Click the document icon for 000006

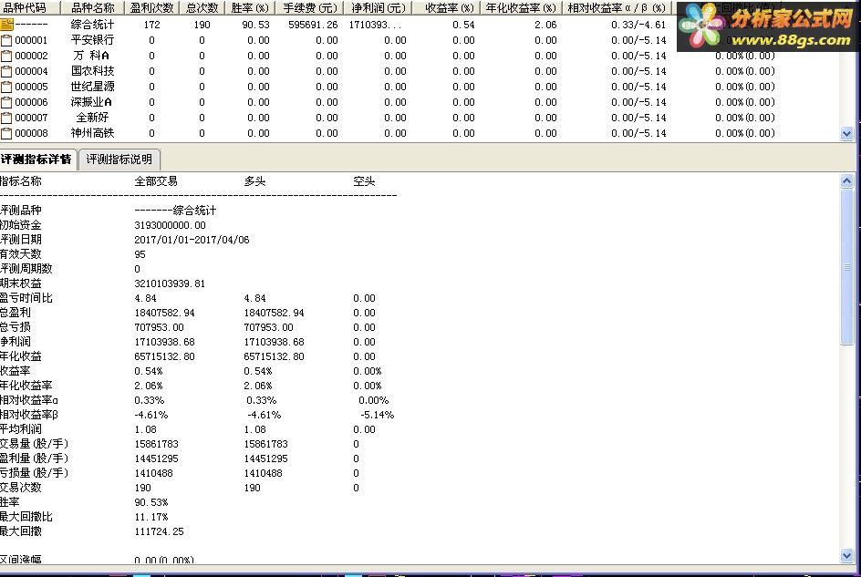coord(6,103)
